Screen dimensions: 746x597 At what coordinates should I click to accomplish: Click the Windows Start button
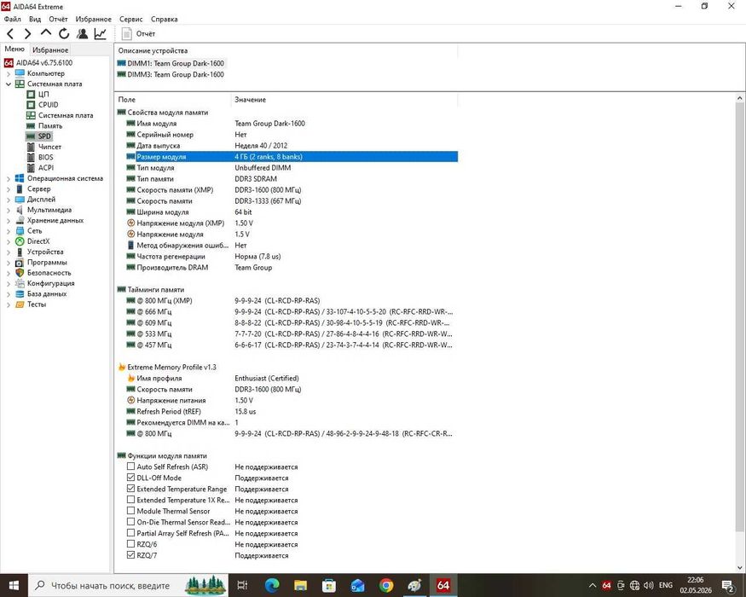click(14, 586)
